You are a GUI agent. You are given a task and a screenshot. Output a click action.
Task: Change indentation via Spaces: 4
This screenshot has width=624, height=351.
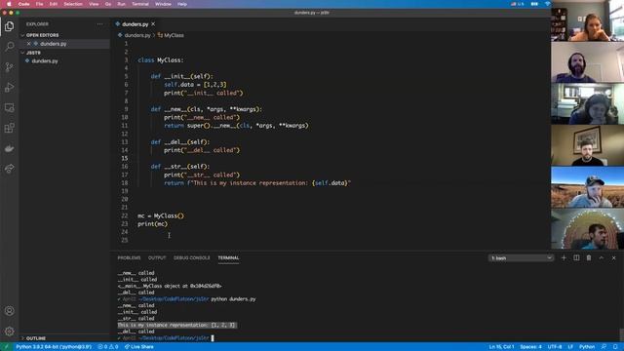click(x=530, y=347)
